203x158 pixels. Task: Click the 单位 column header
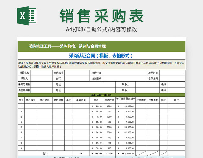(x=69, y=100)
